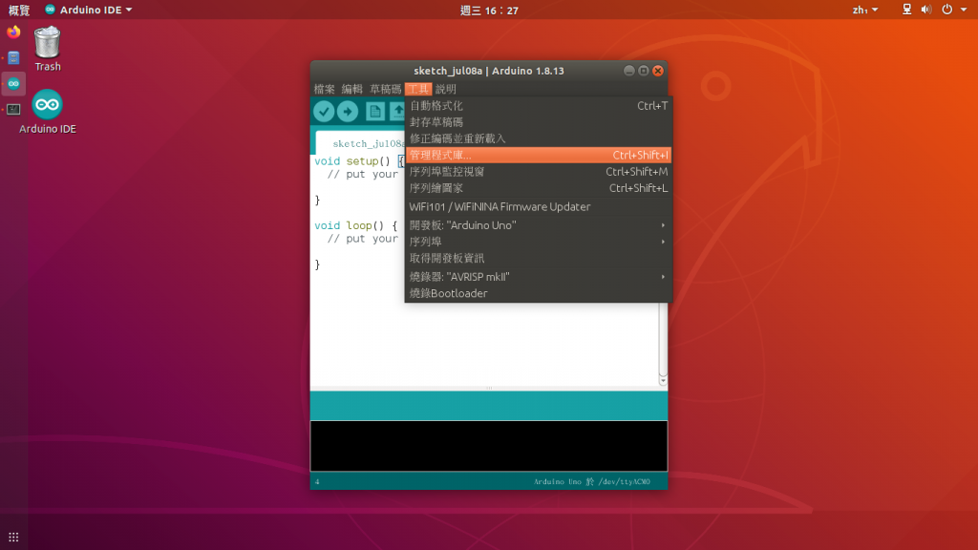Open the Arduino IDE app menu in top bar
The height and width of the screenshot is (550, 978).
click(89, 10)
